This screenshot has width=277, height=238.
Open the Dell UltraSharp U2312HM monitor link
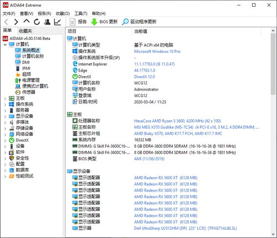point(185,228)
